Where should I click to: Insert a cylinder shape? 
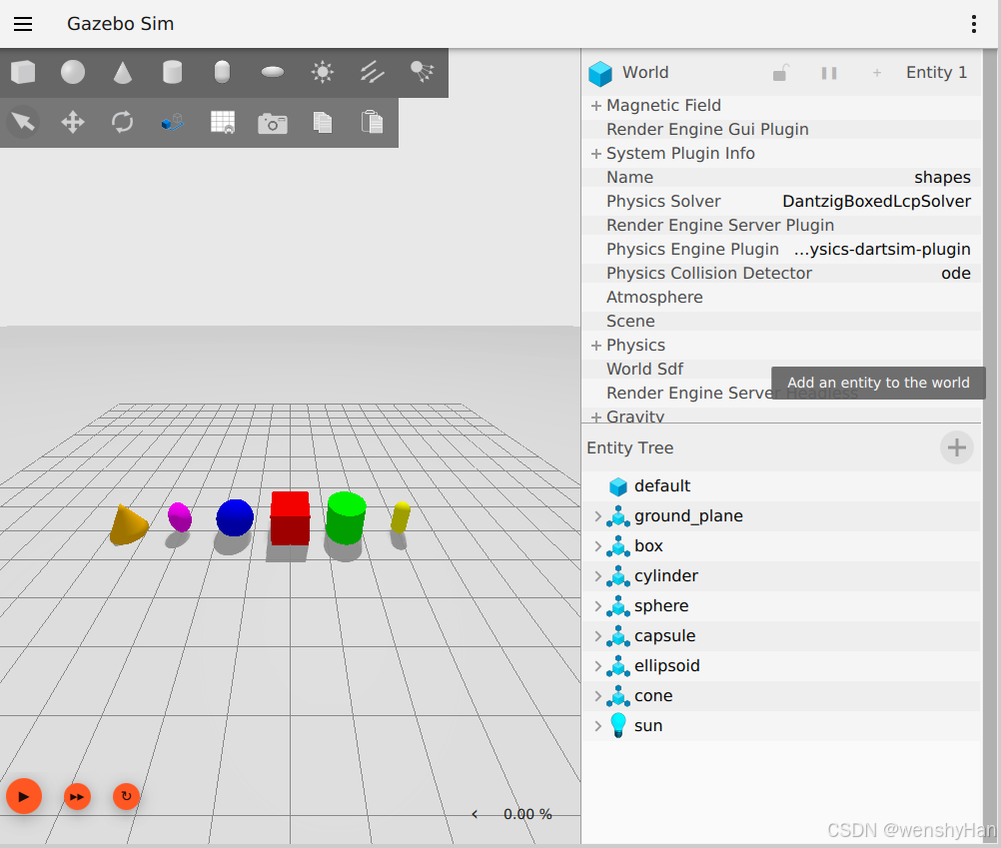pos(173,72)
